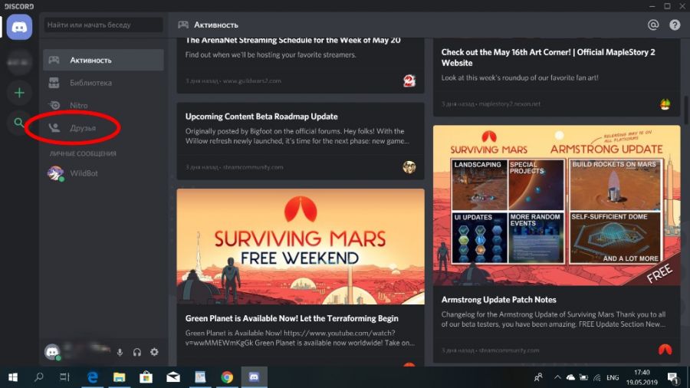690x388 pixels.
Task: Open server discovery via the magnifier icon
Action: tap(19, 122)
